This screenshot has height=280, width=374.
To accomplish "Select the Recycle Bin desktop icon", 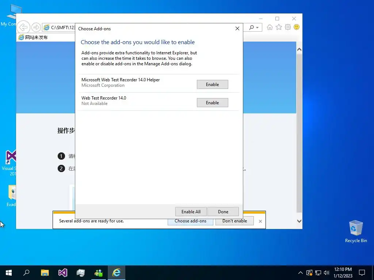I will pyautogui.click(x=356, y=231).
